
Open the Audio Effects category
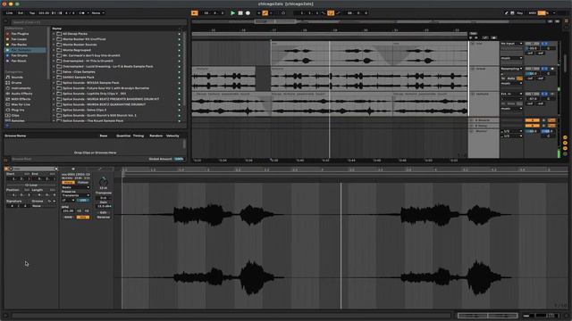(x=21, y=94)
